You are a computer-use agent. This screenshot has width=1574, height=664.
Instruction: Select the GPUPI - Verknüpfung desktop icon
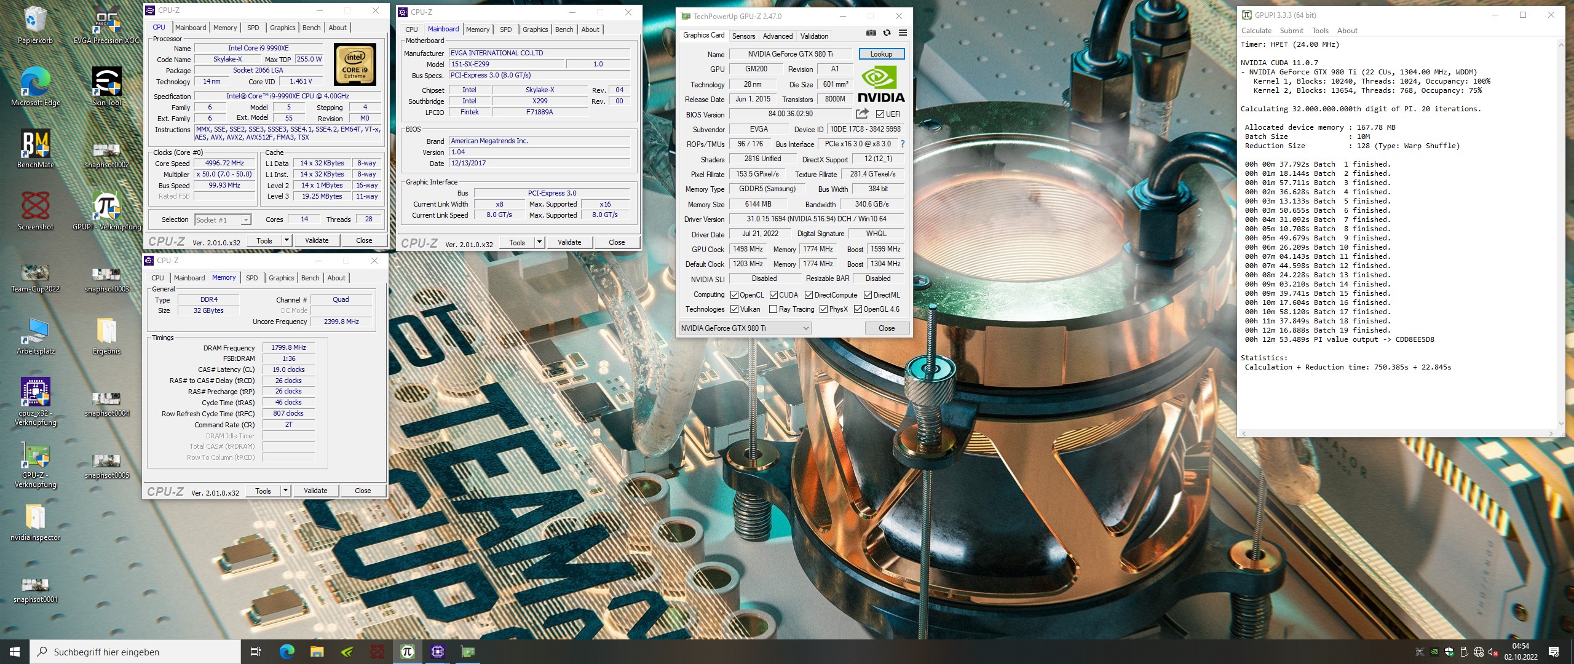pos(106,211)
